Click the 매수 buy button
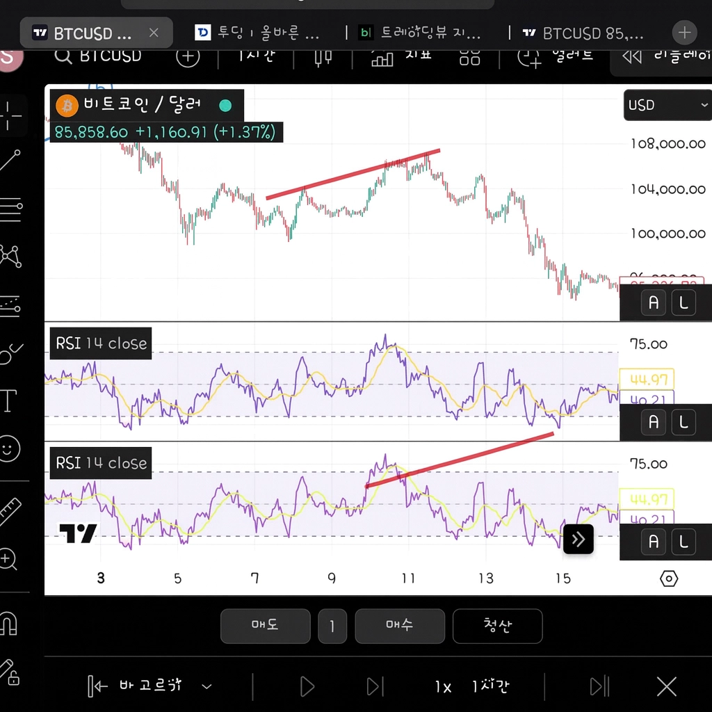Screen dimensions: 712x712 pos(400,626)
